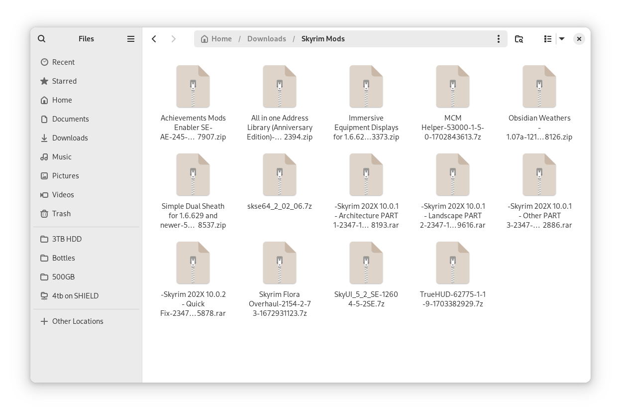
Task: Click the Skyrim 202X Architecture filename label
Action: [366, 216]
